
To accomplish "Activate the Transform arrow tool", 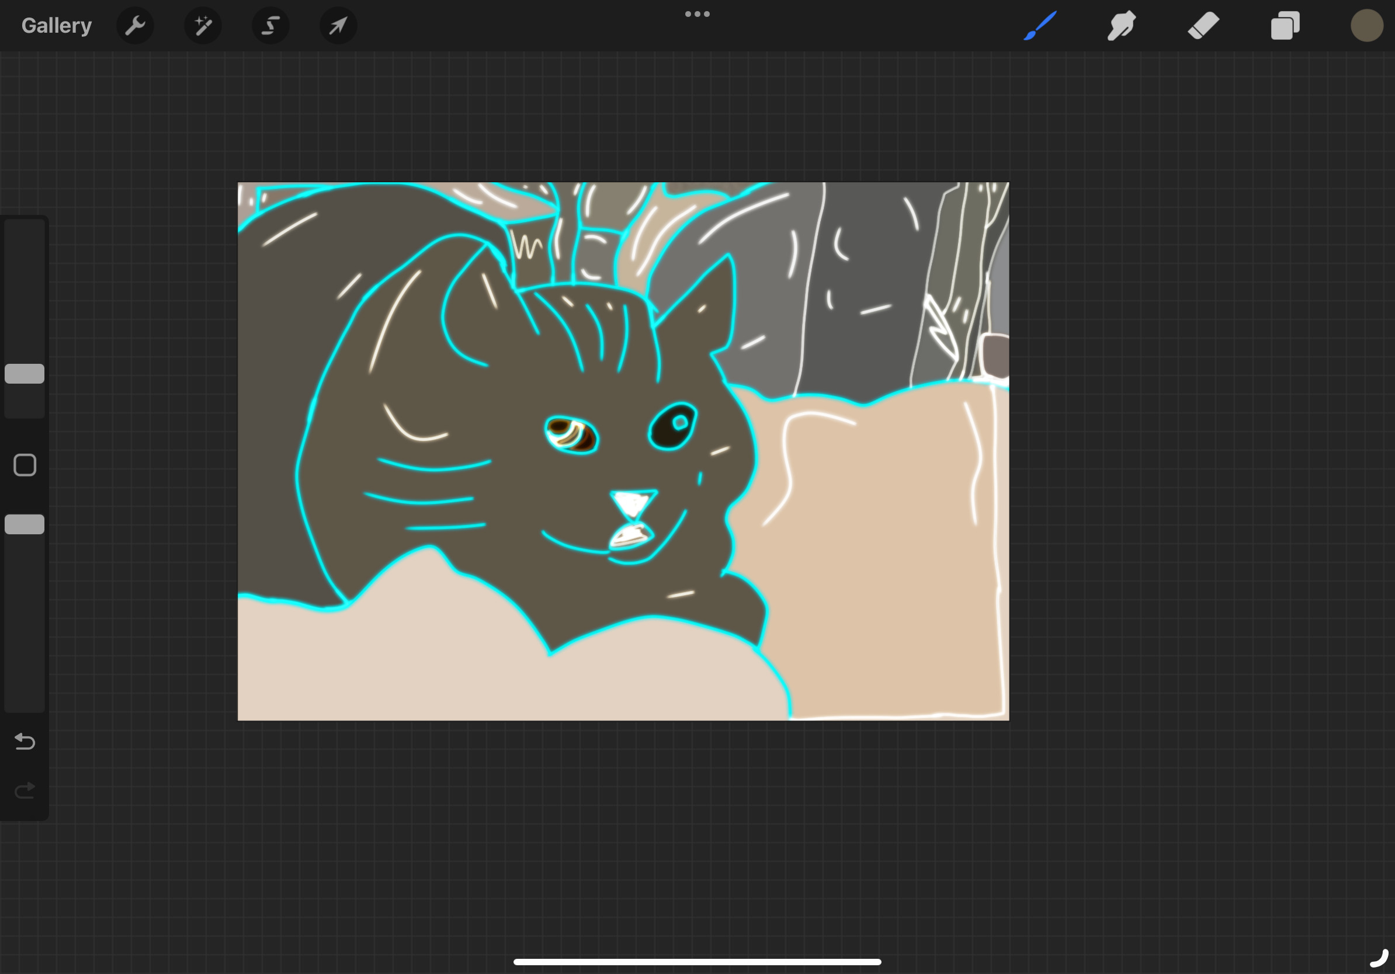I will click(338, 26).
